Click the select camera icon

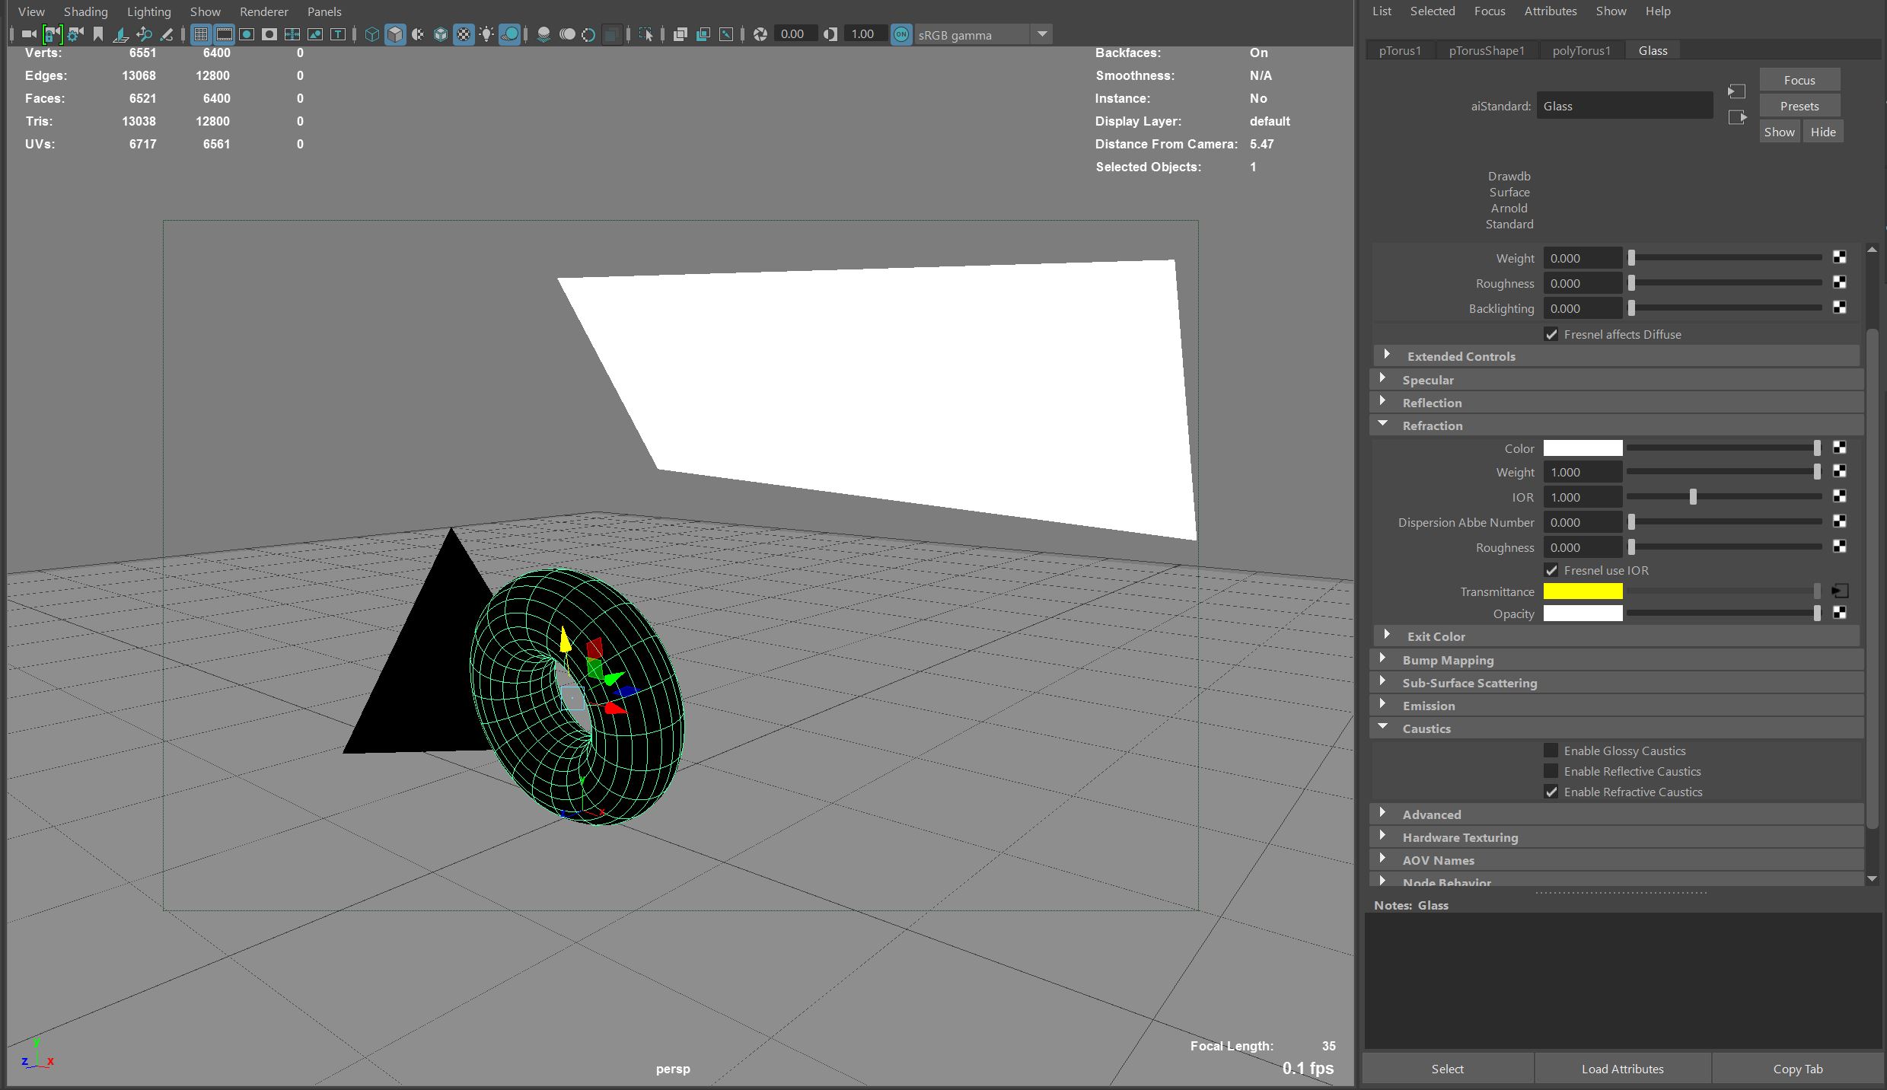click(x=29, y=34)
